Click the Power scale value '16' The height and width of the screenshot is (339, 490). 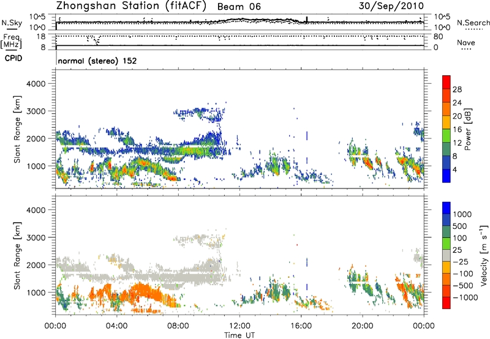457,130
